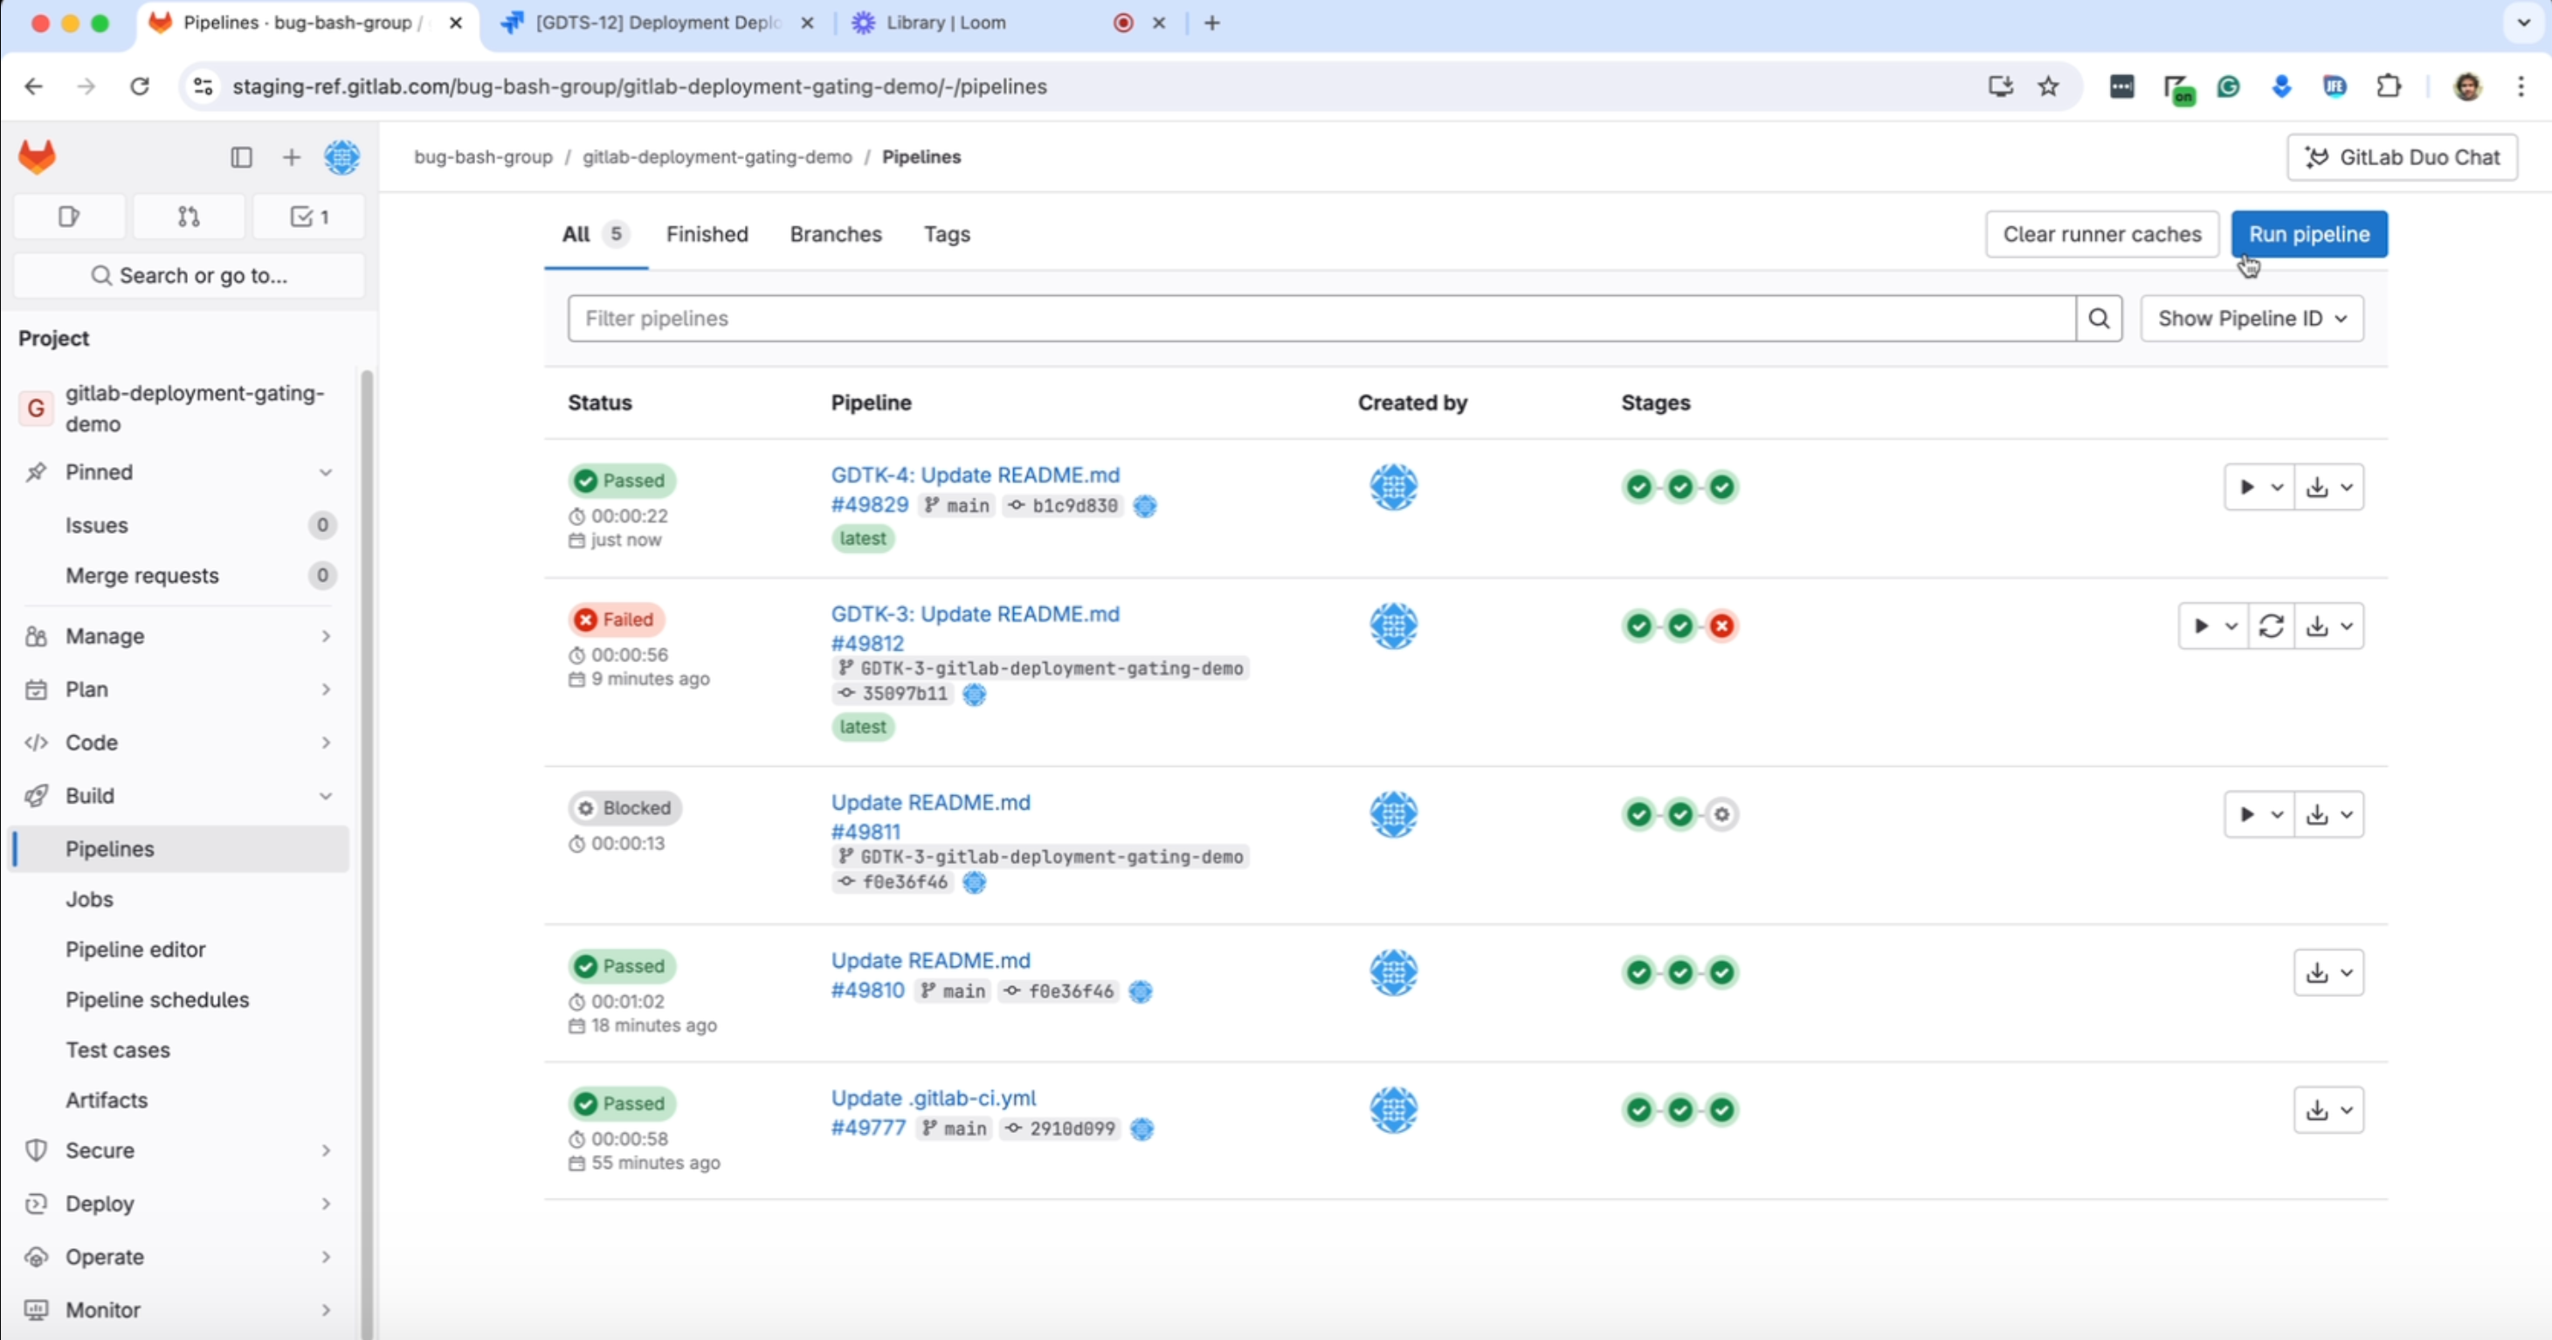
Task: Click the Grammarly extension icon
Action: click(2228, 86)
